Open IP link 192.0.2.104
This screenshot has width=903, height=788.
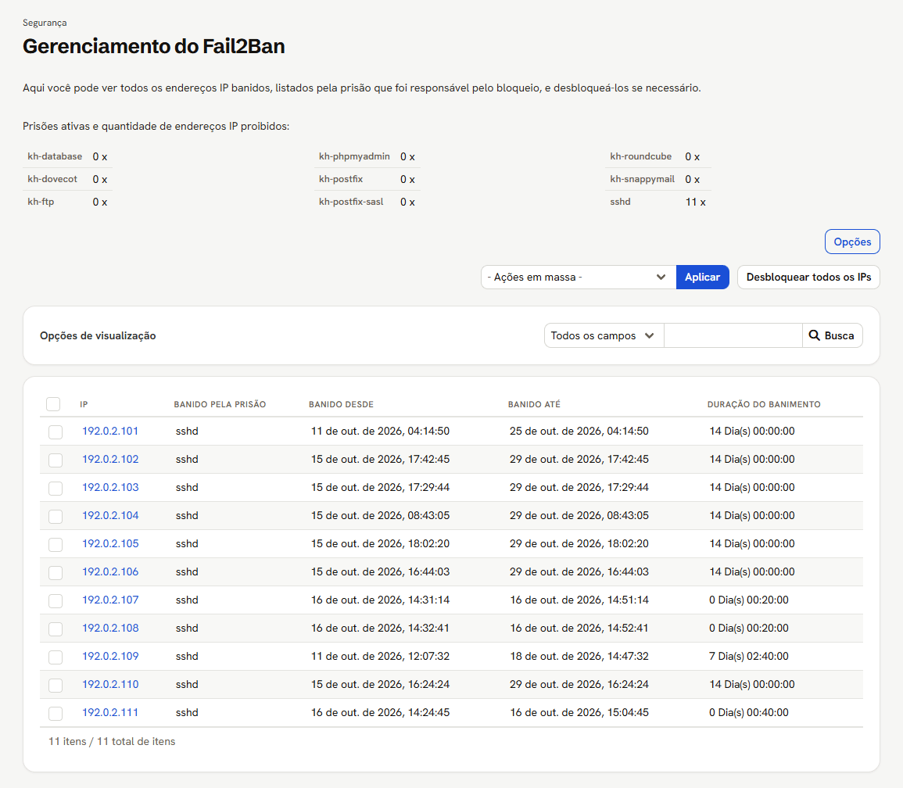tap(110, 515)
